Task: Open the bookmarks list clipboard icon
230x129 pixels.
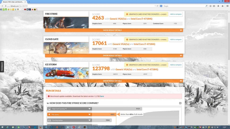Action: [214, 6]
